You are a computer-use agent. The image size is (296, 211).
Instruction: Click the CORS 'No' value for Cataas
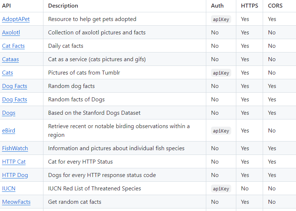coord(272,59)
